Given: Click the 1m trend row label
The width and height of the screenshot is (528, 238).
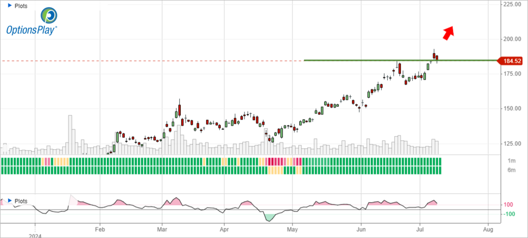Looking at the screenshot, I should (x=511, y=161).
